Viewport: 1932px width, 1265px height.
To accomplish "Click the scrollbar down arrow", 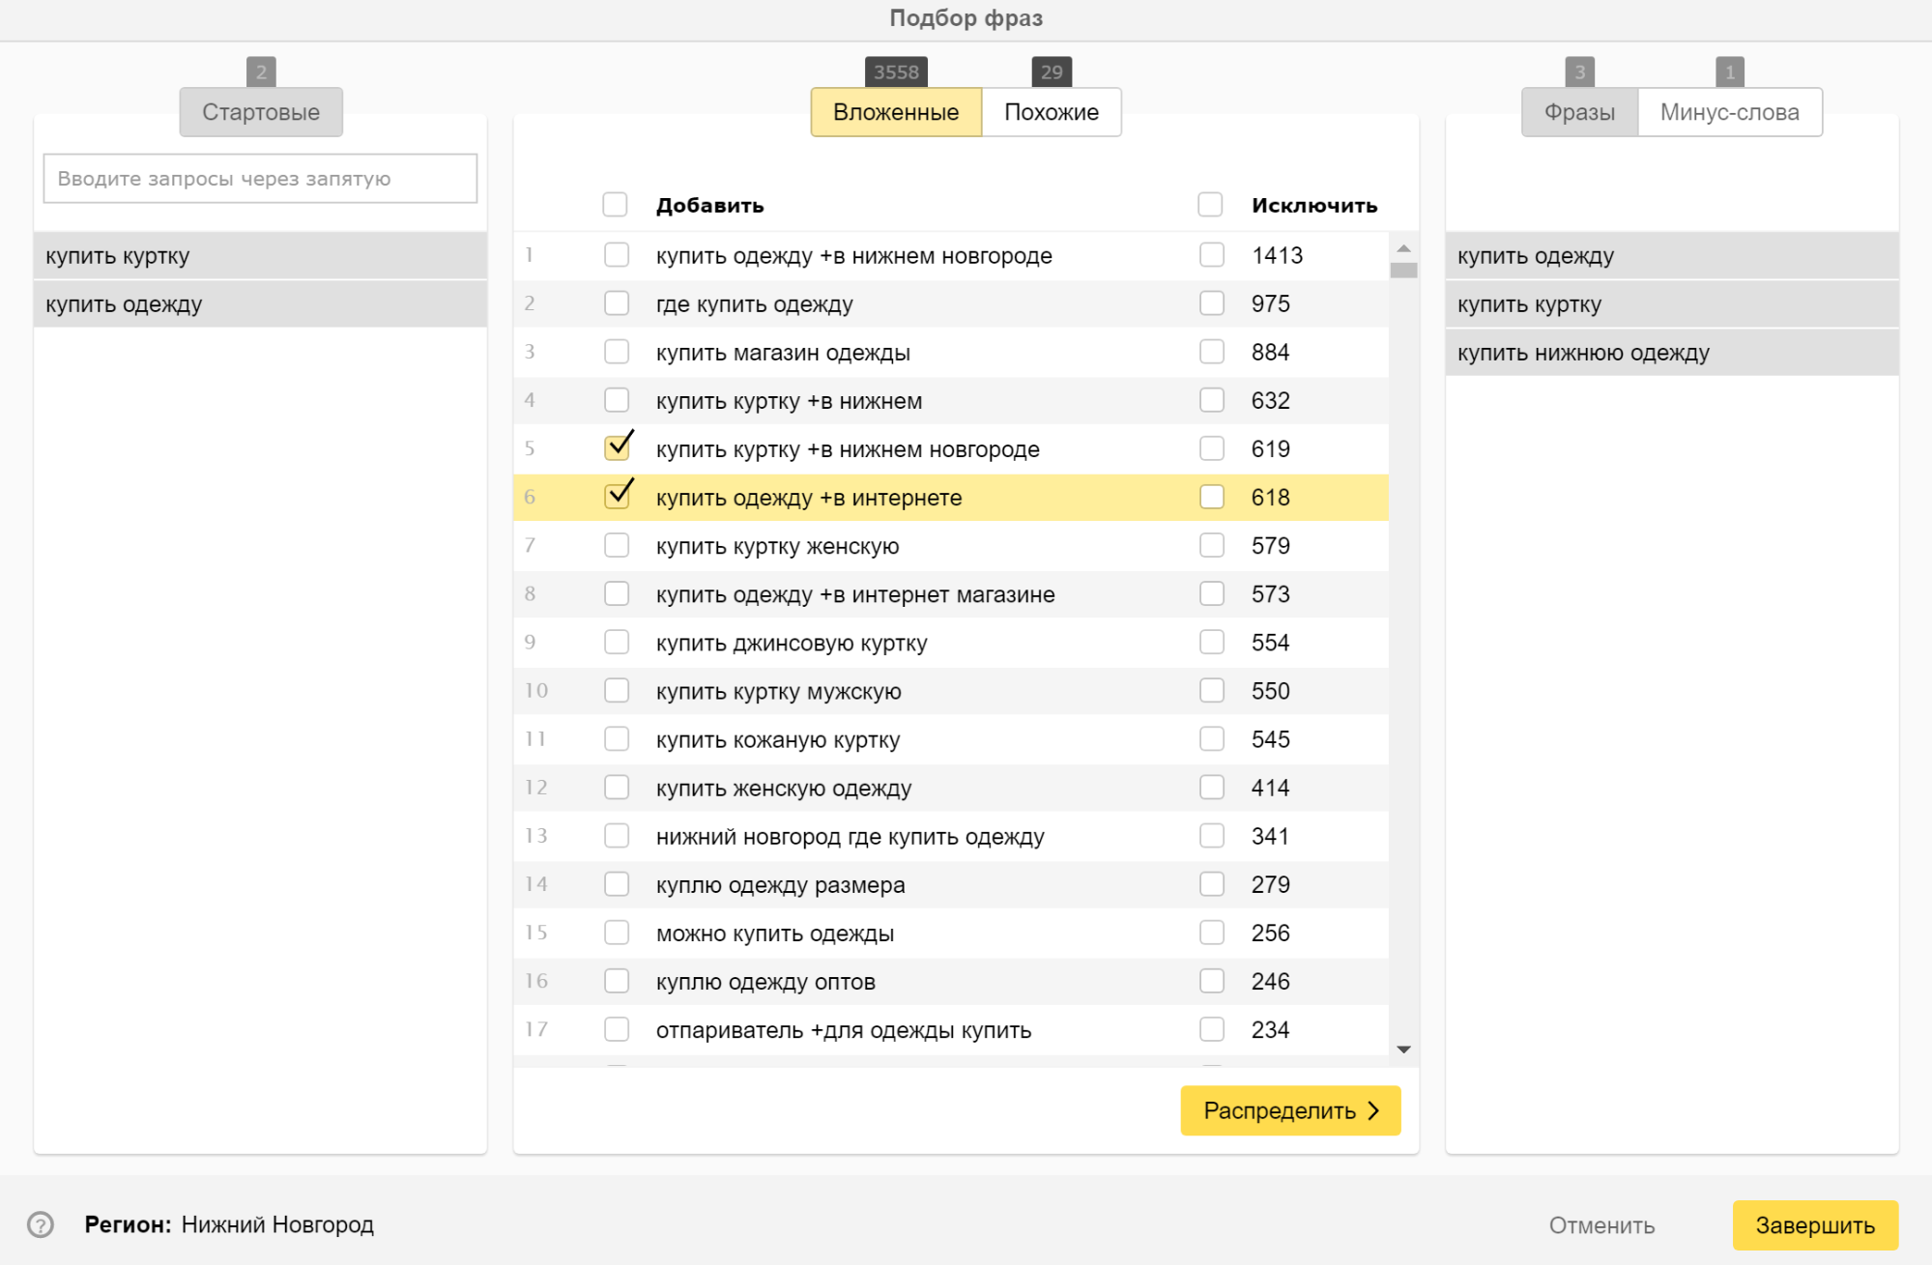I will point(1403,1049).
